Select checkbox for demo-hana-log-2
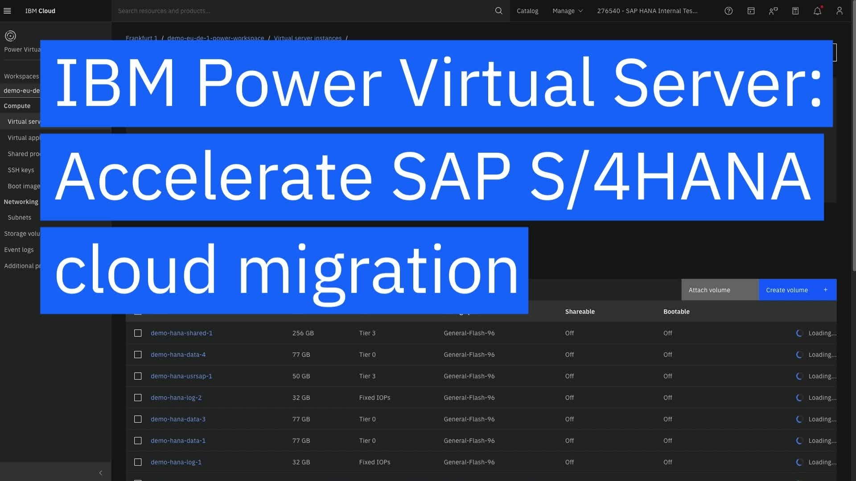 (138, 398)
